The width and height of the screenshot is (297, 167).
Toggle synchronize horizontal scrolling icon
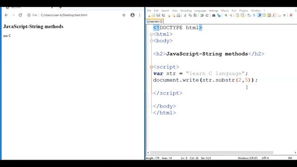242,15
